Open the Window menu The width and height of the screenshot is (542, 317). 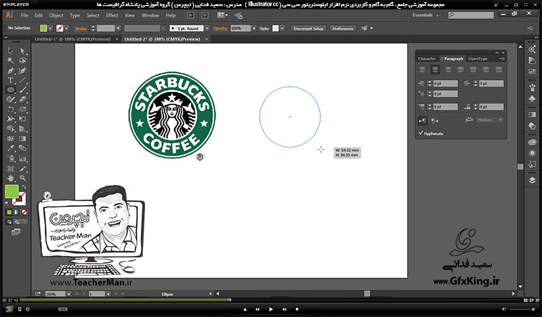tap(150, 15)
